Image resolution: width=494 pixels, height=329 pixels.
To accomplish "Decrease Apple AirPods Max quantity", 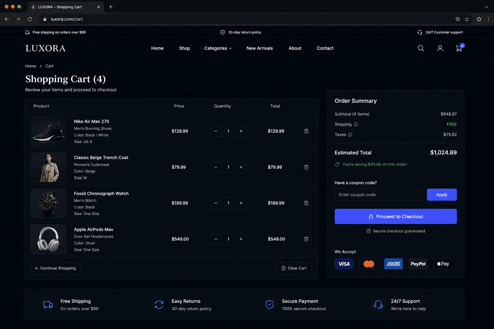I will point(216,239).
